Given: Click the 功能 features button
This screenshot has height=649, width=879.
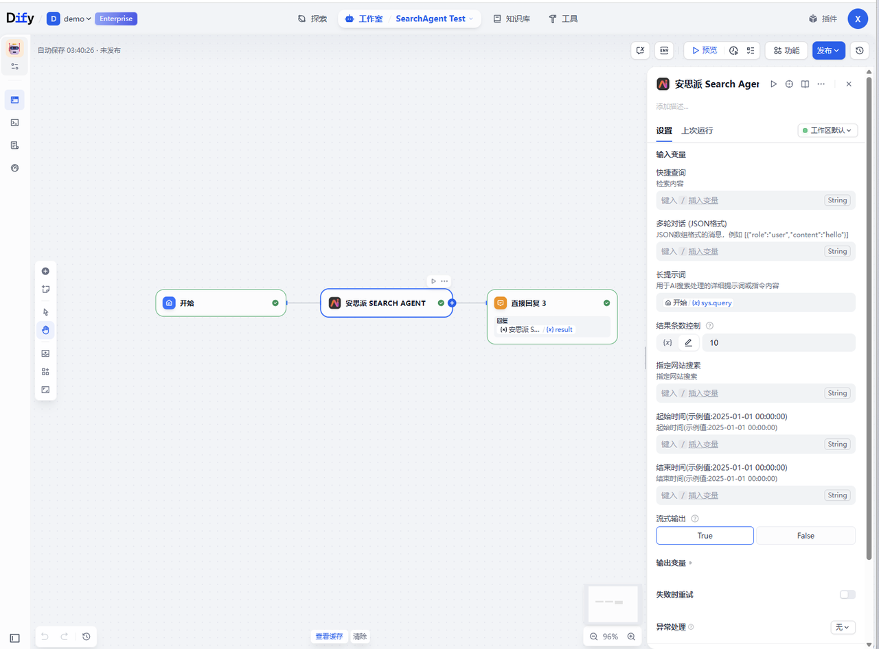Looking at the screenshot, I should (x=786, y=50).
